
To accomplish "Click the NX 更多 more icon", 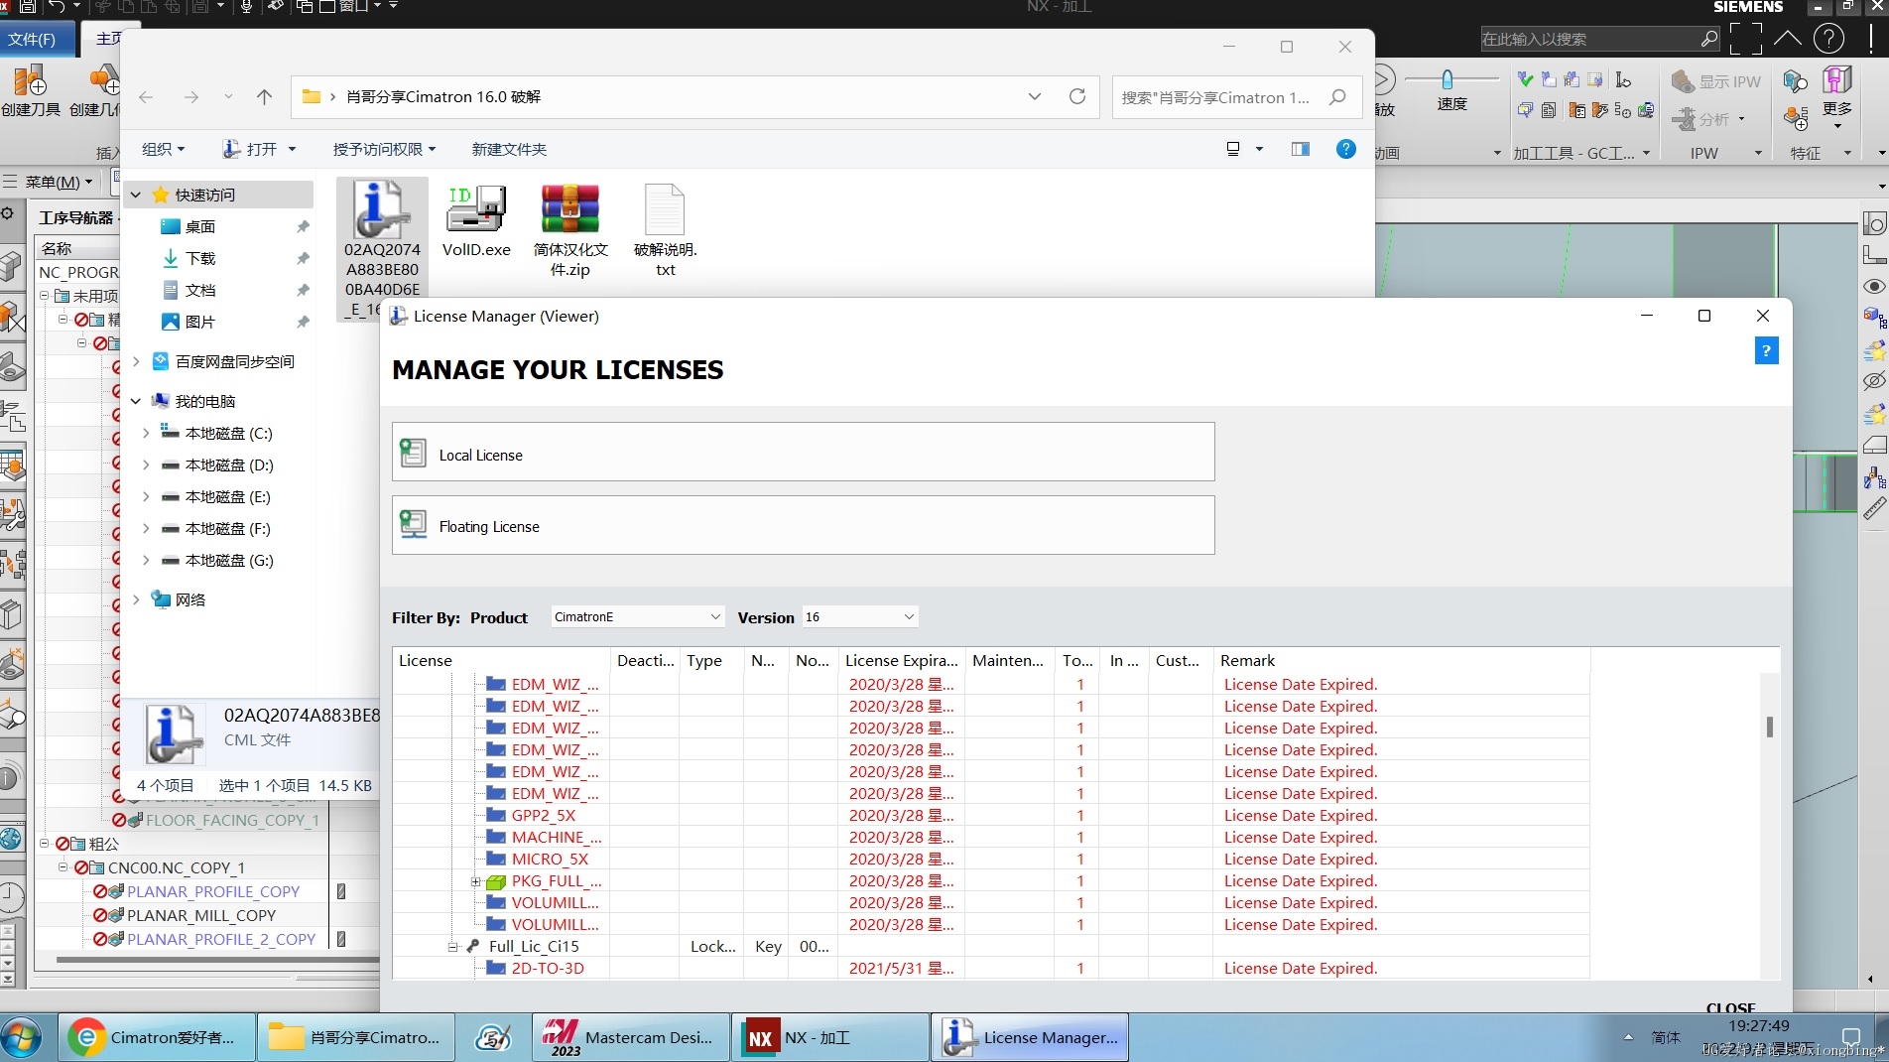I will coord(1837,96).
